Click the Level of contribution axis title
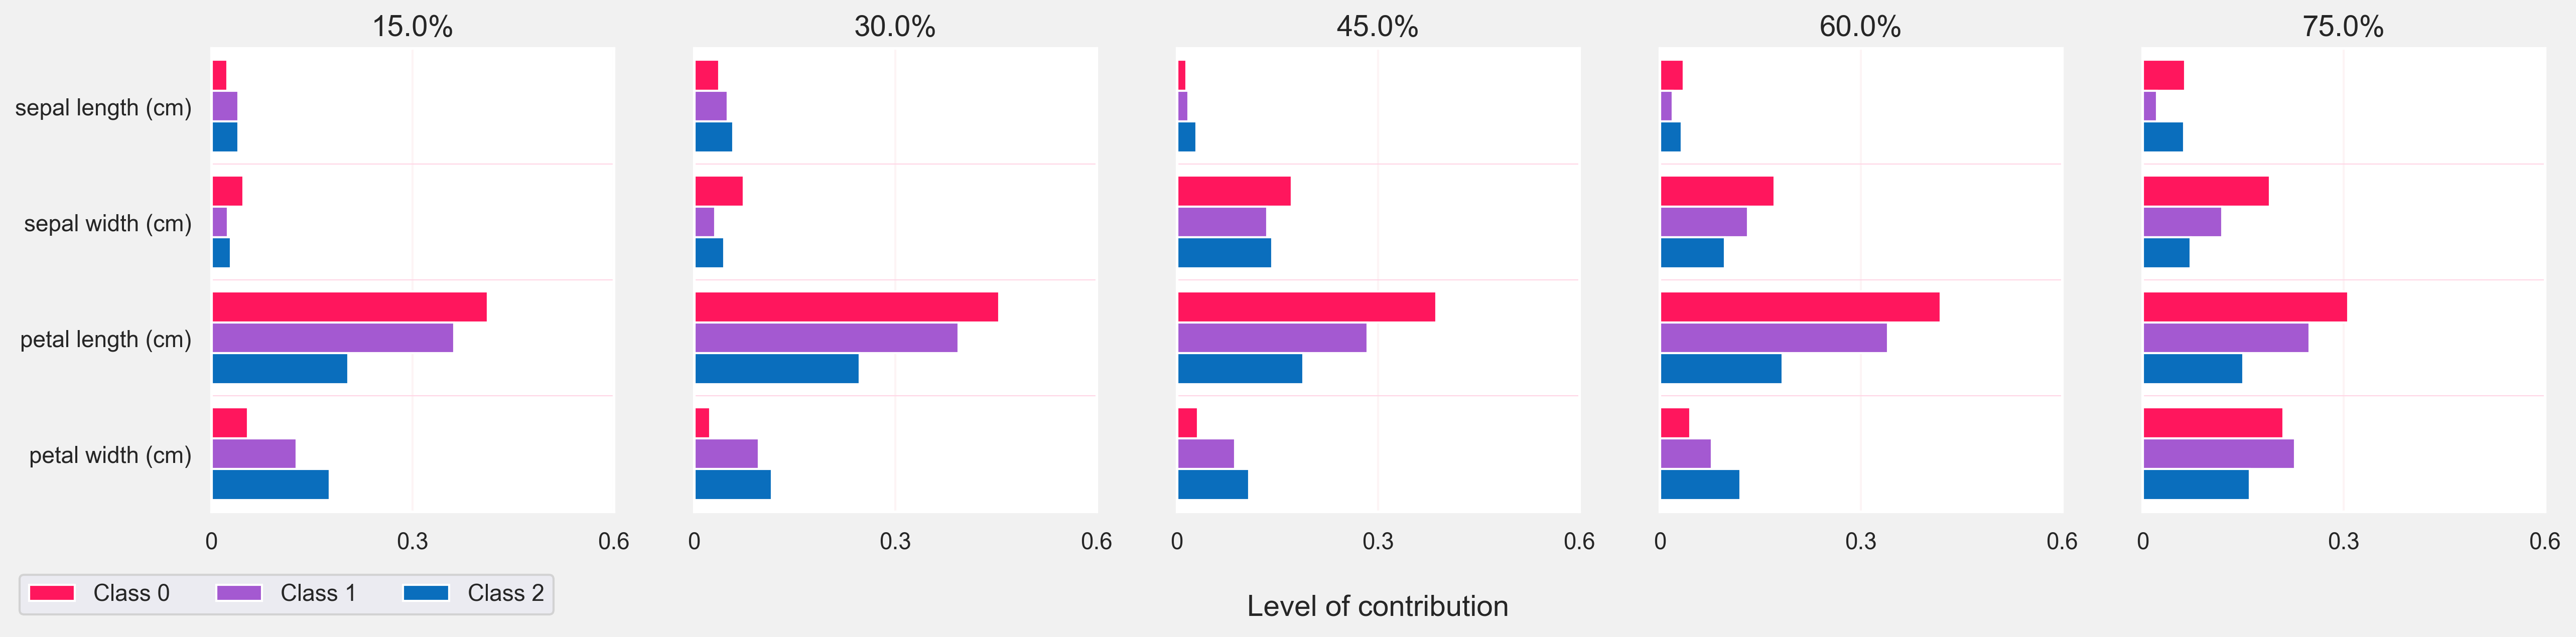This screenshot has height=637, width=2576. click(1377, 606)
